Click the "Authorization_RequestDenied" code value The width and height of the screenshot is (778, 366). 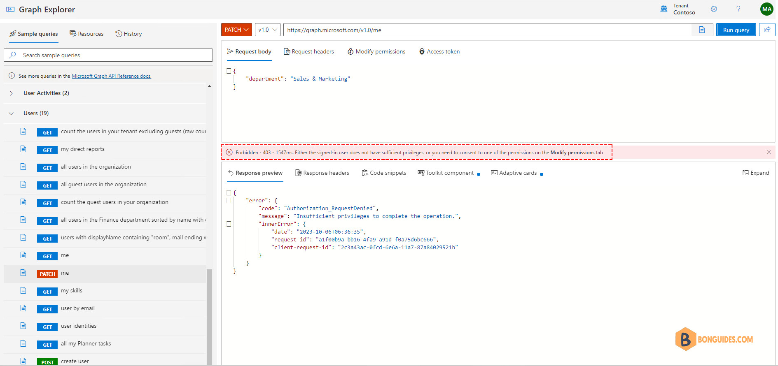click(x=329, y=208)
